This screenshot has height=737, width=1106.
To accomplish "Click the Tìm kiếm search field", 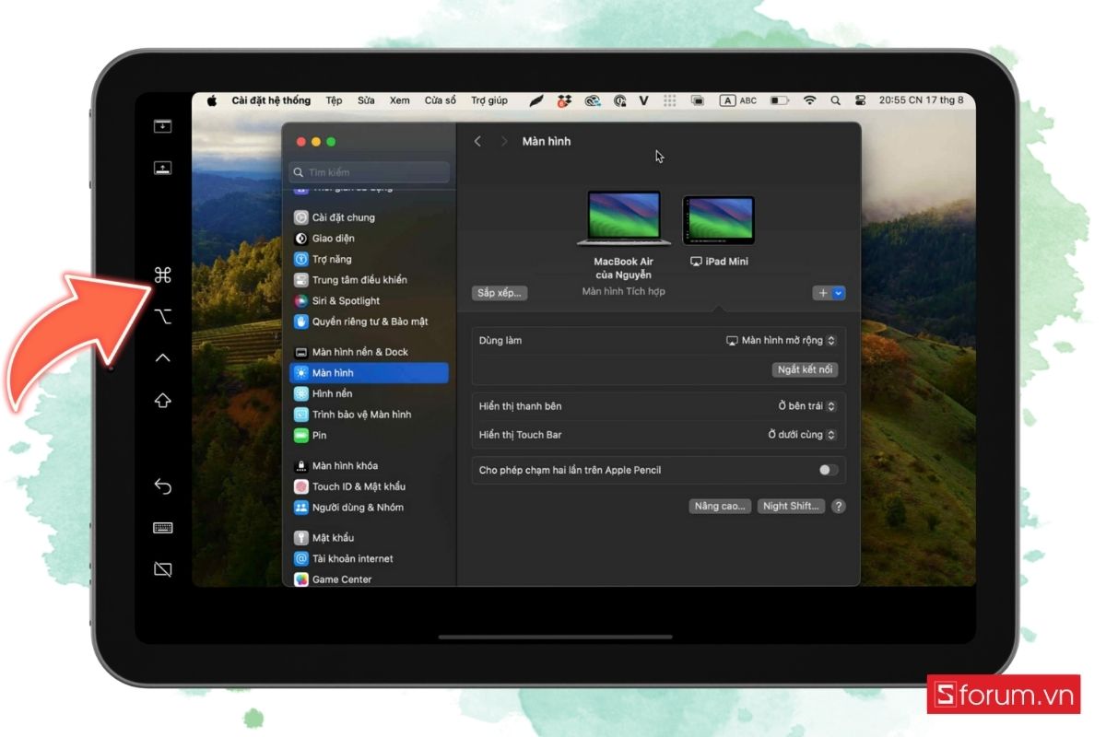I will (370, 172).
